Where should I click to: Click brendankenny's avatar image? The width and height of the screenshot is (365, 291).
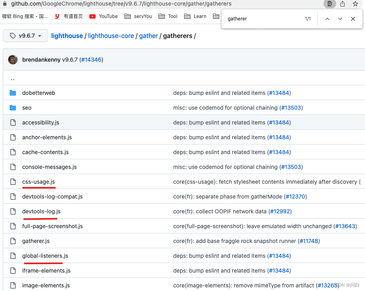point(13,60)
